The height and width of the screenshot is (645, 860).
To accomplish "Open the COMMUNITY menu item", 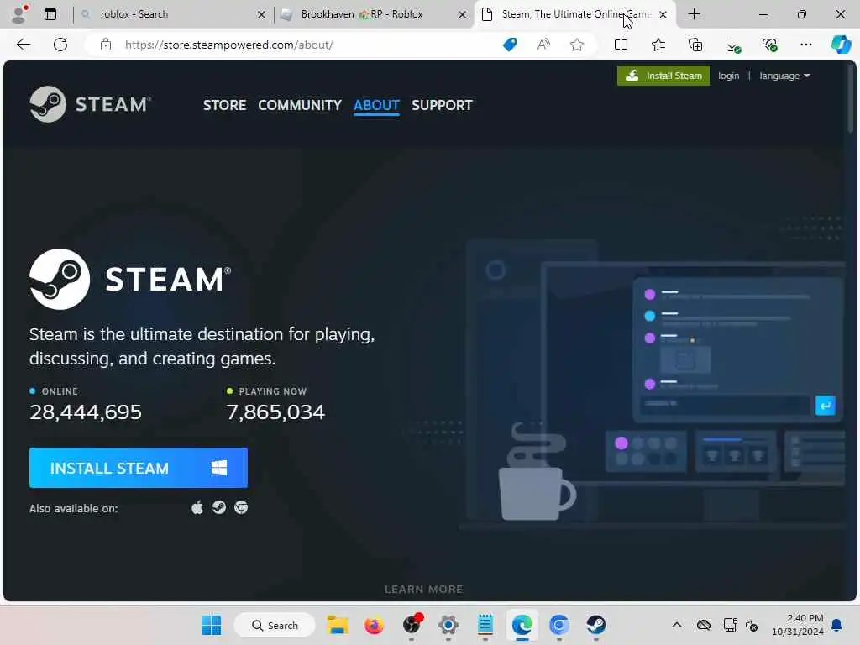I will (x=300, y=105).
